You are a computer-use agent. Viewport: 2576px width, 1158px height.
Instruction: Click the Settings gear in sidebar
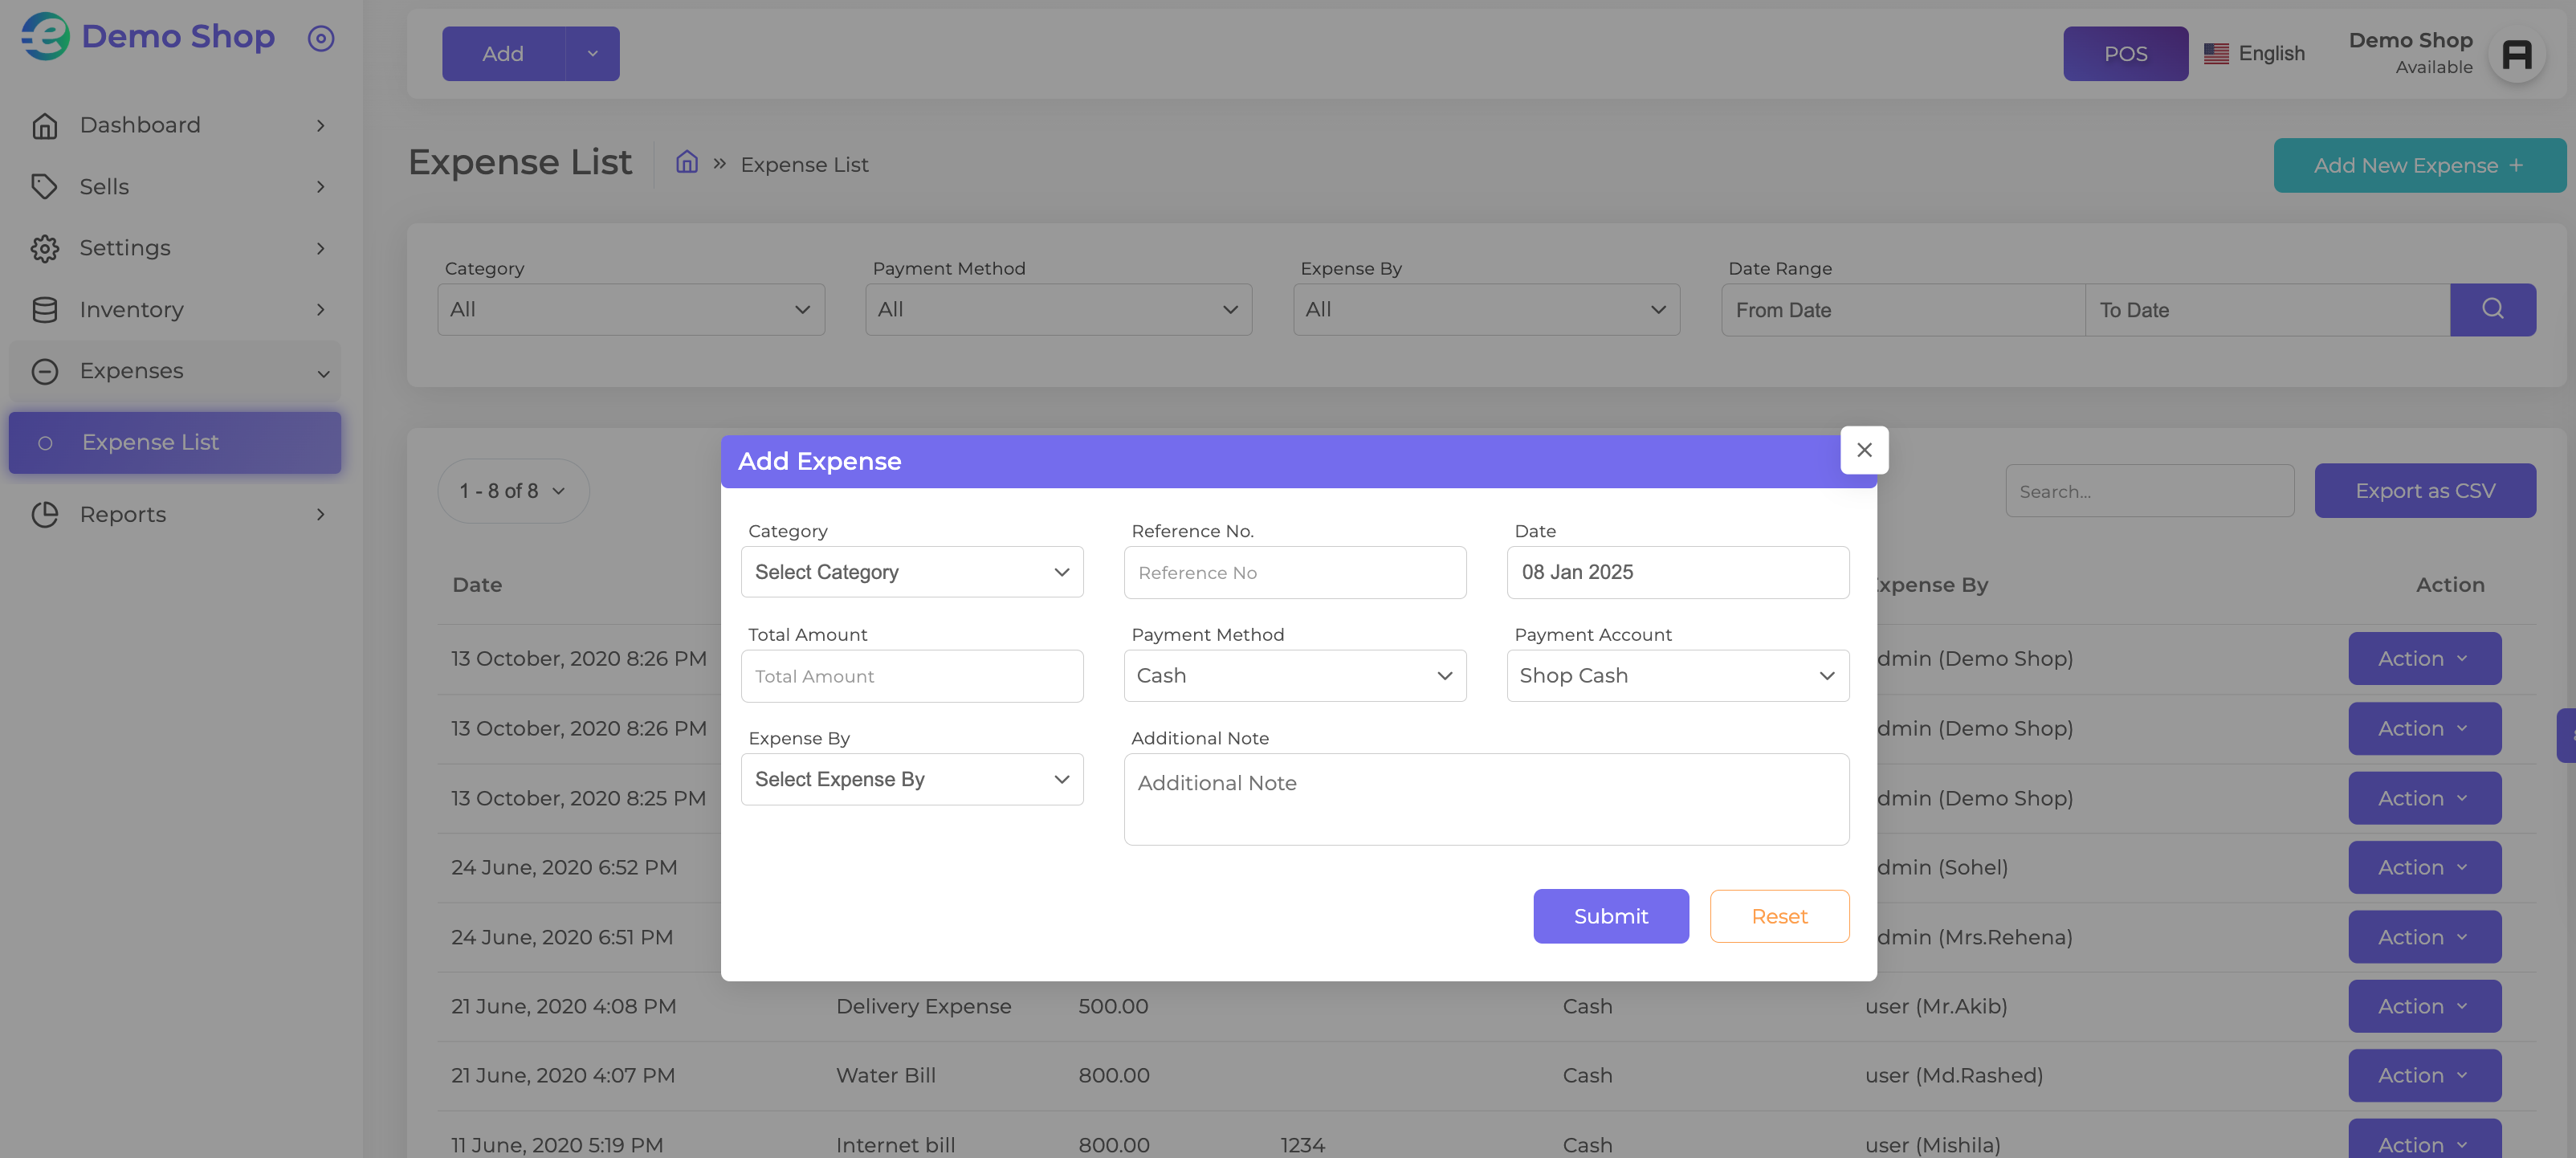click(x=44, y=248)
